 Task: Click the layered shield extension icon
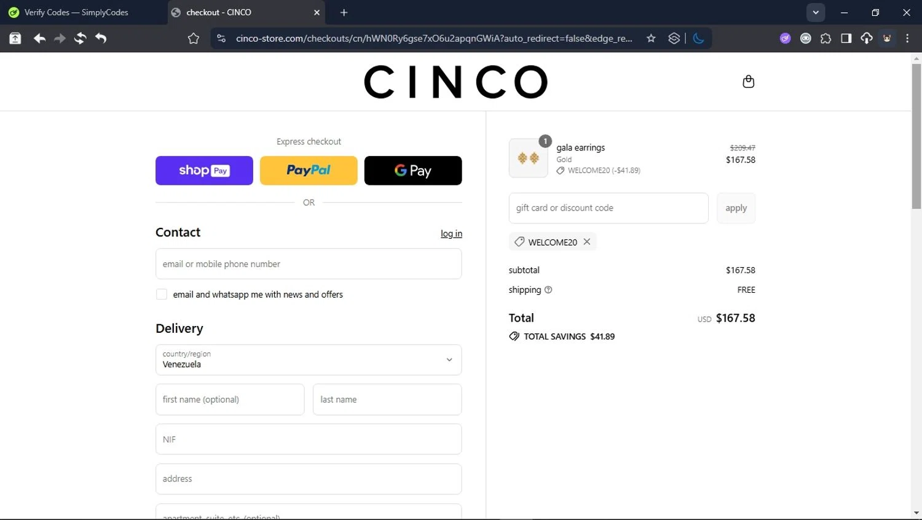(674, 39)
